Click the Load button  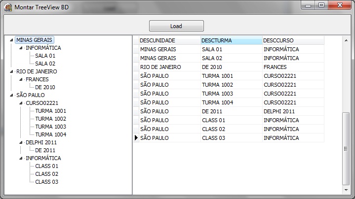click(x=176, y=26)
